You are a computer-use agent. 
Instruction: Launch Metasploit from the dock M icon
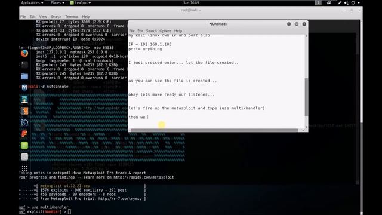(x=24, y=88)
